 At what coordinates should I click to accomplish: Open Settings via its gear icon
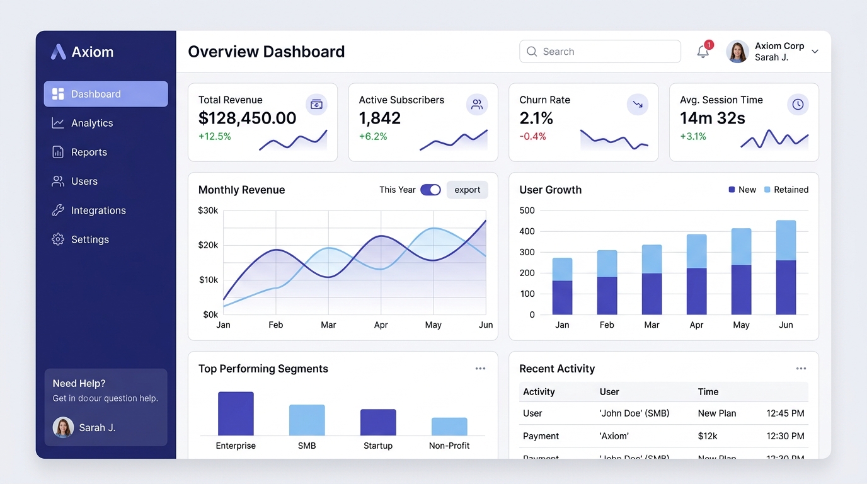(x=58, y=239)
